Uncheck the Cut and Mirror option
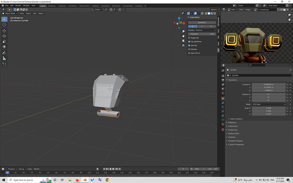293x183 pixels. 189,42
